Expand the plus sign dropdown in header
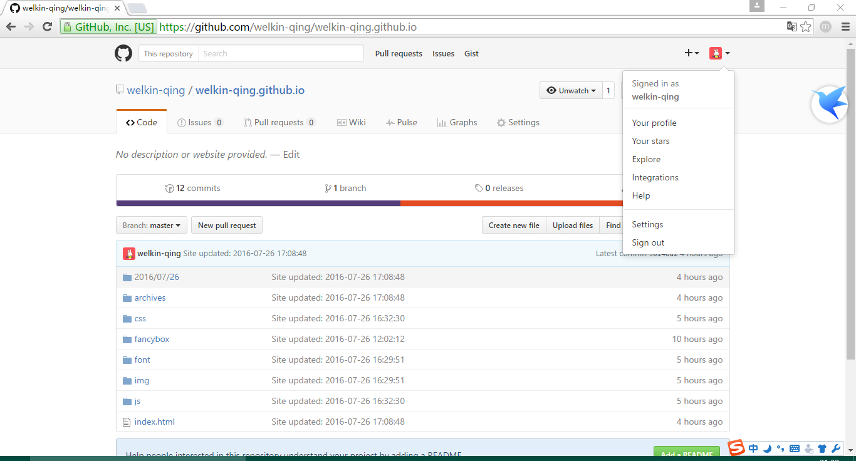The width and height of the screenshot is (856, 461). [692, 53]
